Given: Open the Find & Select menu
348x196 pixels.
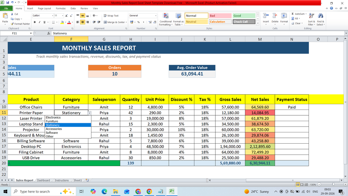Looking at the screenshot, I should [320, 19].
